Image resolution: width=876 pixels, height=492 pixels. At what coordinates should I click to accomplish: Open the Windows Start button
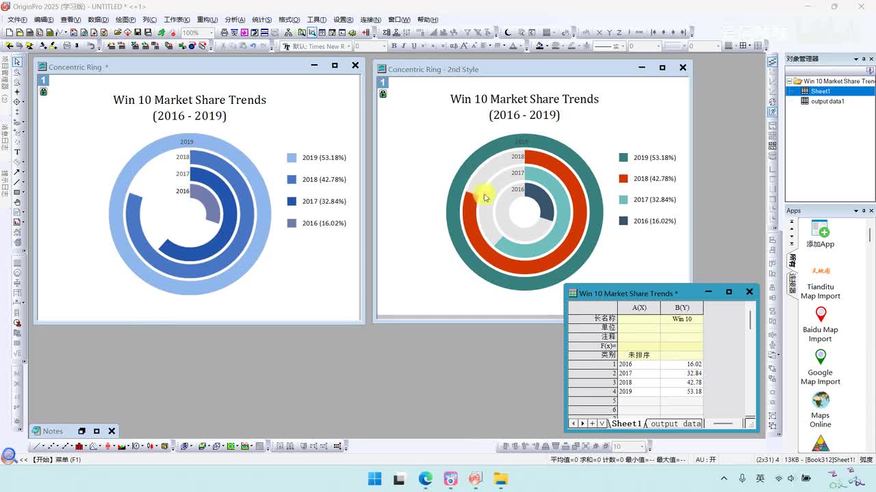click(375, 478)
